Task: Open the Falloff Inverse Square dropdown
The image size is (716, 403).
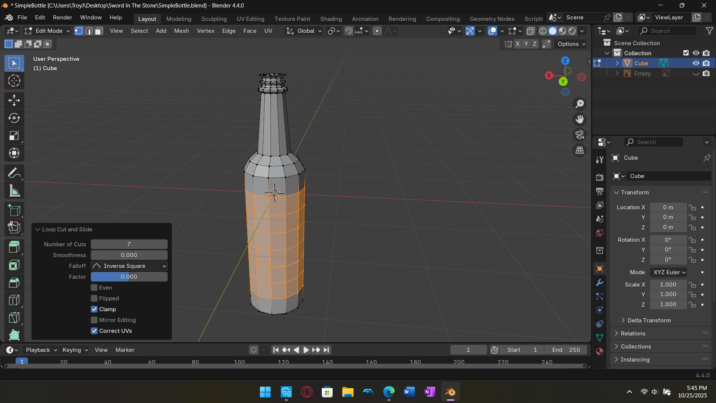Action: click(x=129, y=266)
